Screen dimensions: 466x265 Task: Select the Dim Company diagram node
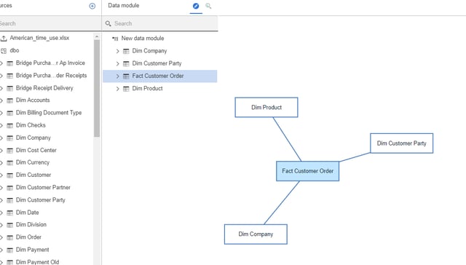click(256, 234)
